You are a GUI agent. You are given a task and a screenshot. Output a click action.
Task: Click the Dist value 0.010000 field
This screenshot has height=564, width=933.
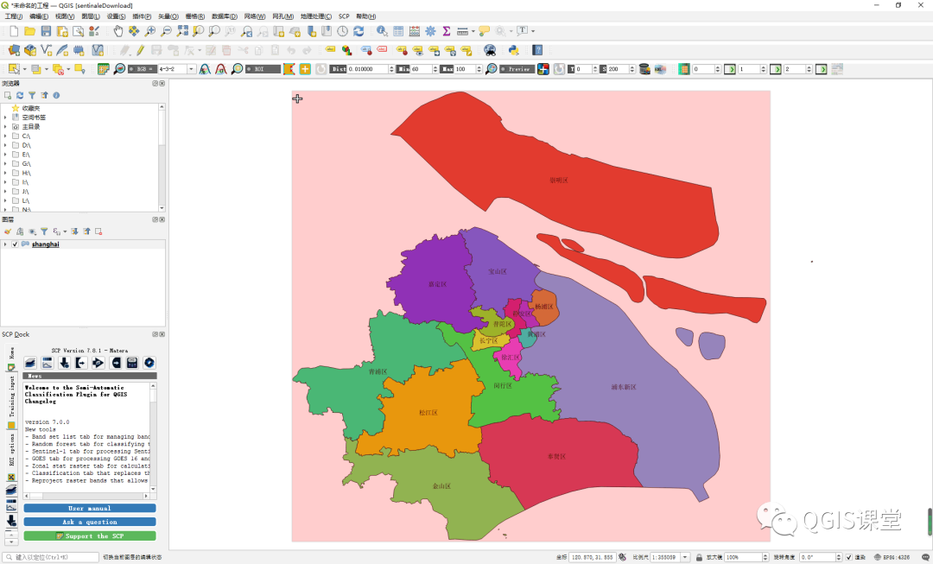368,69
